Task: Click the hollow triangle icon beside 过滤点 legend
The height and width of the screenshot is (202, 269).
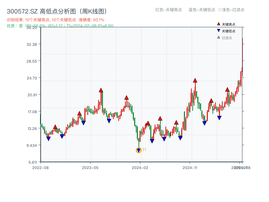Action: tap(219, 37)
